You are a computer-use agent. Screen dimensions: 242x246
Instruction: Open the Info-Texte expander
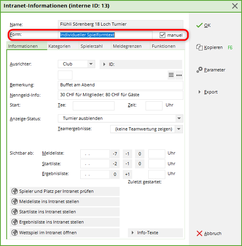point(155,233)
